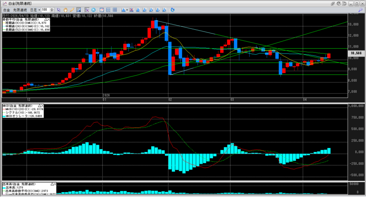Select the arrow pointer tool

[x=59, y=10]
